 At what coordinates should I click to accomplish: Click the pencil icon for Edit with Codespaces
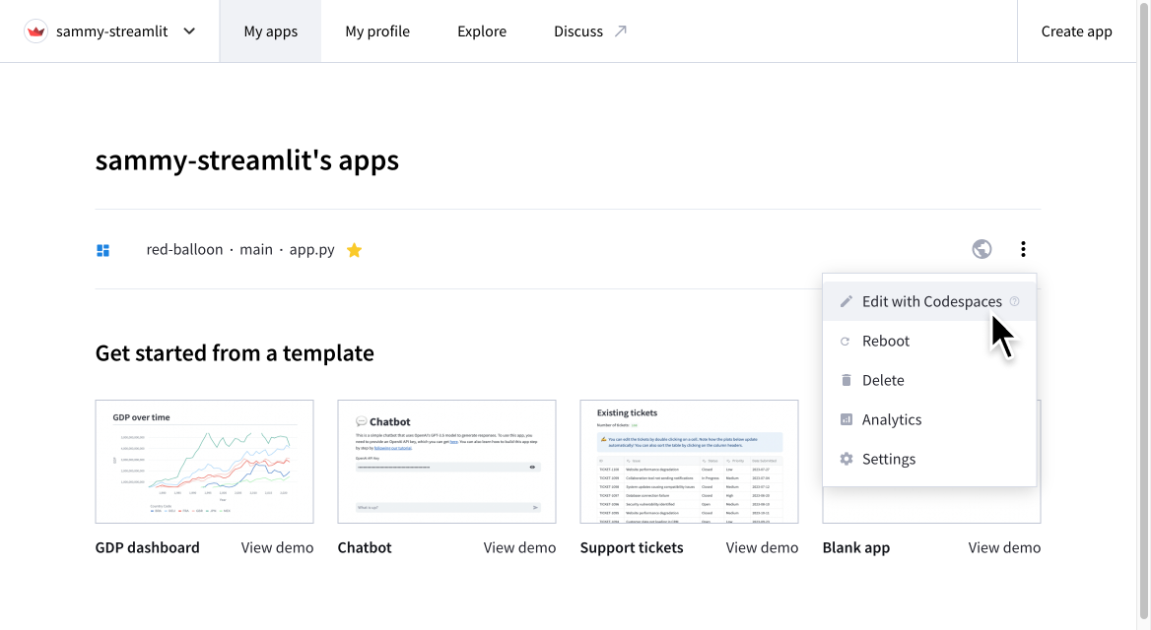pos(846,301)
